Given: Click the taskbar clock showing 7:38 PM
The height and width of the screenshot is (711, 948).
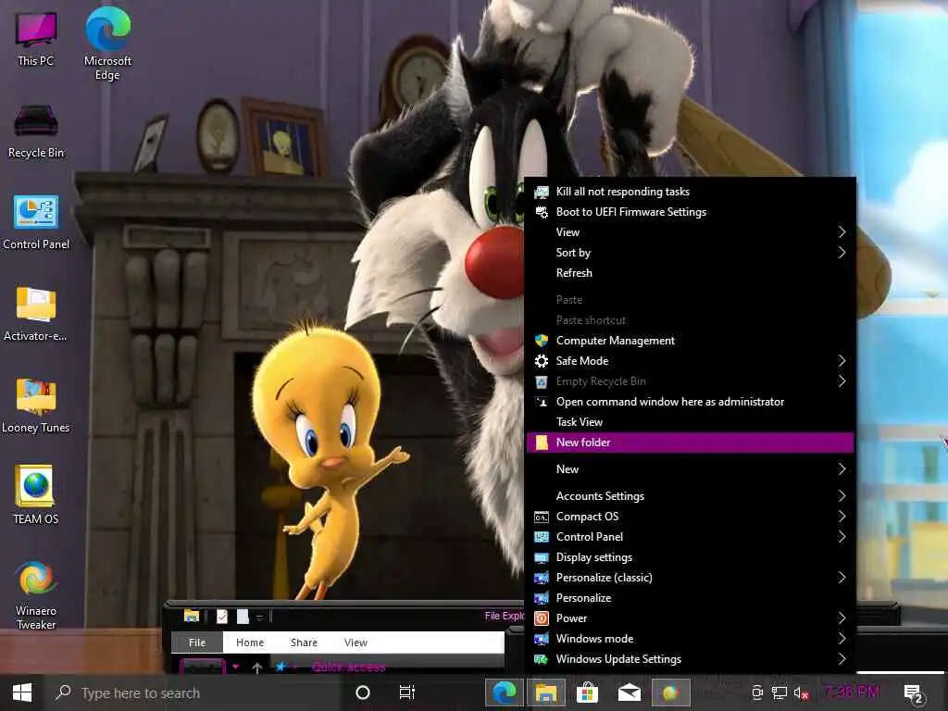Looking at the screenshot, I should tap(852, 692).
